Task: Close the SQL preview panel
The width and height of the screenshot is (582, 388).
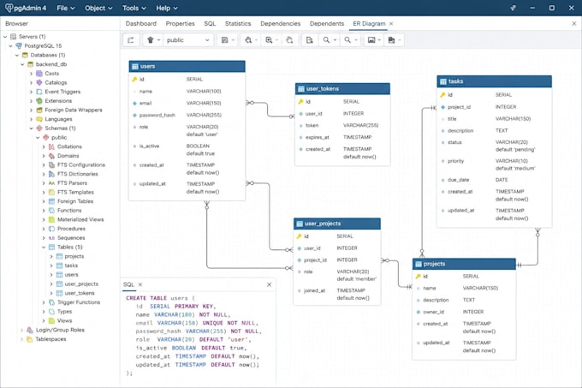Action: tap(269, 284)
